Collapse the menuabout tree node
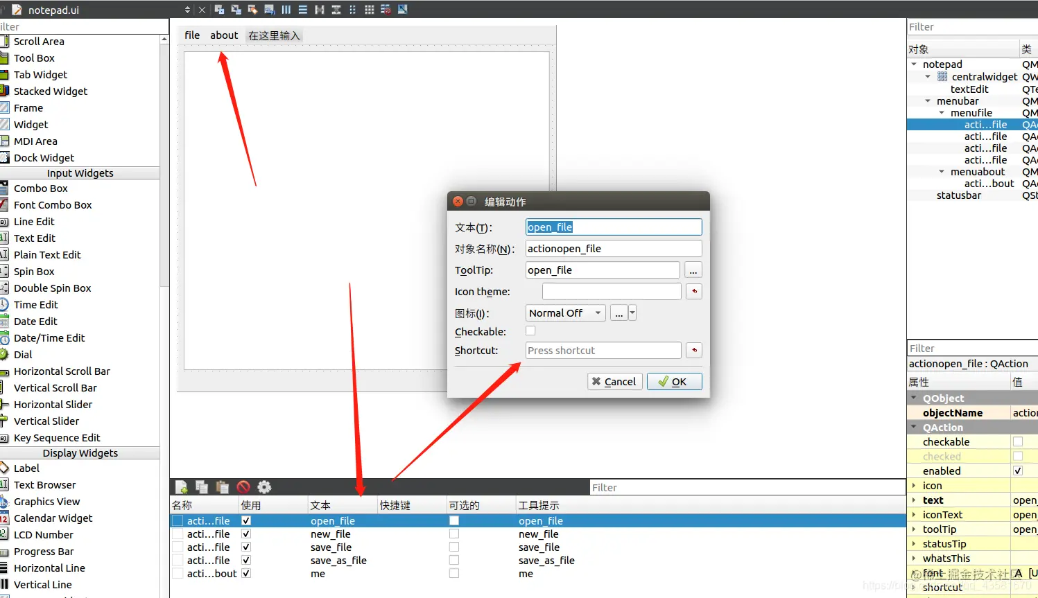Screen dimensions: 1038x598 942,172
